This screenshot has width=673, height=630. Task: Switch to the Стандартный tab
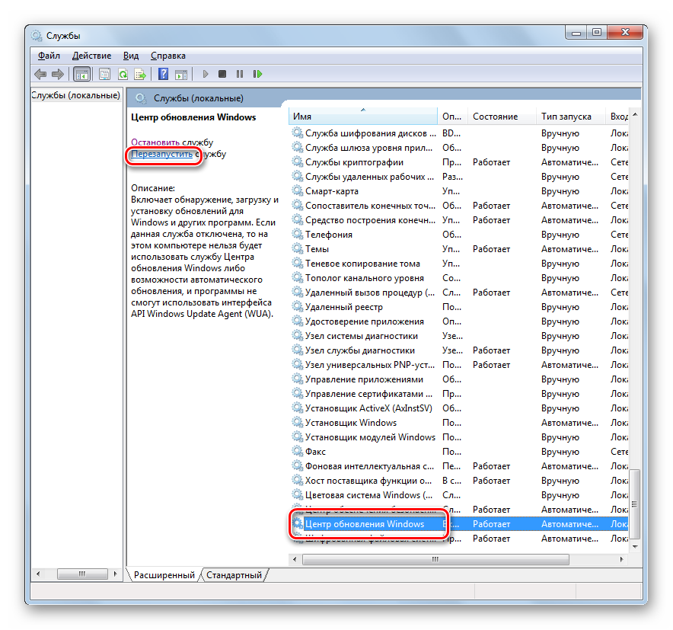[234, 575]
